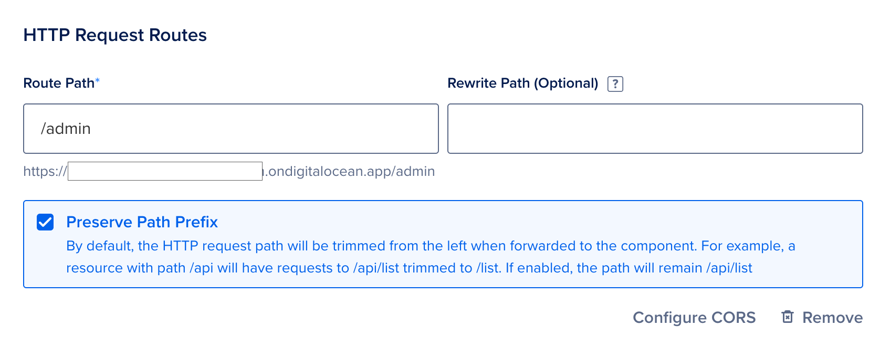The image size is (880, 357).
Task: Click the Preserve Path Prefix label to toggle it
Action: click(x=142, y=222)
